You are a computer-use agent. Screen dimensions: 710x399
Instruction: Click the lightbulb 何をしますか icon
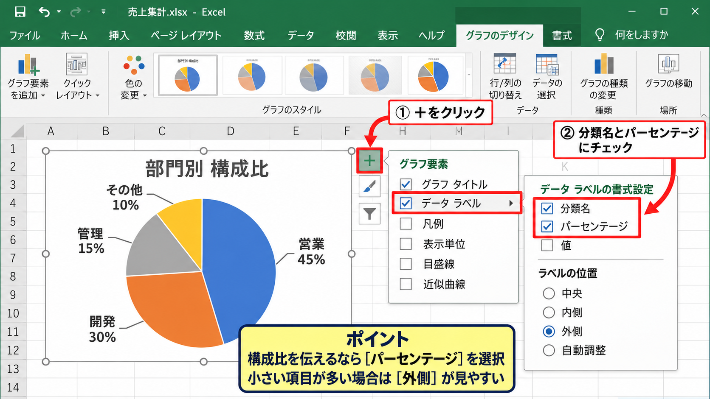coord(600,35)
